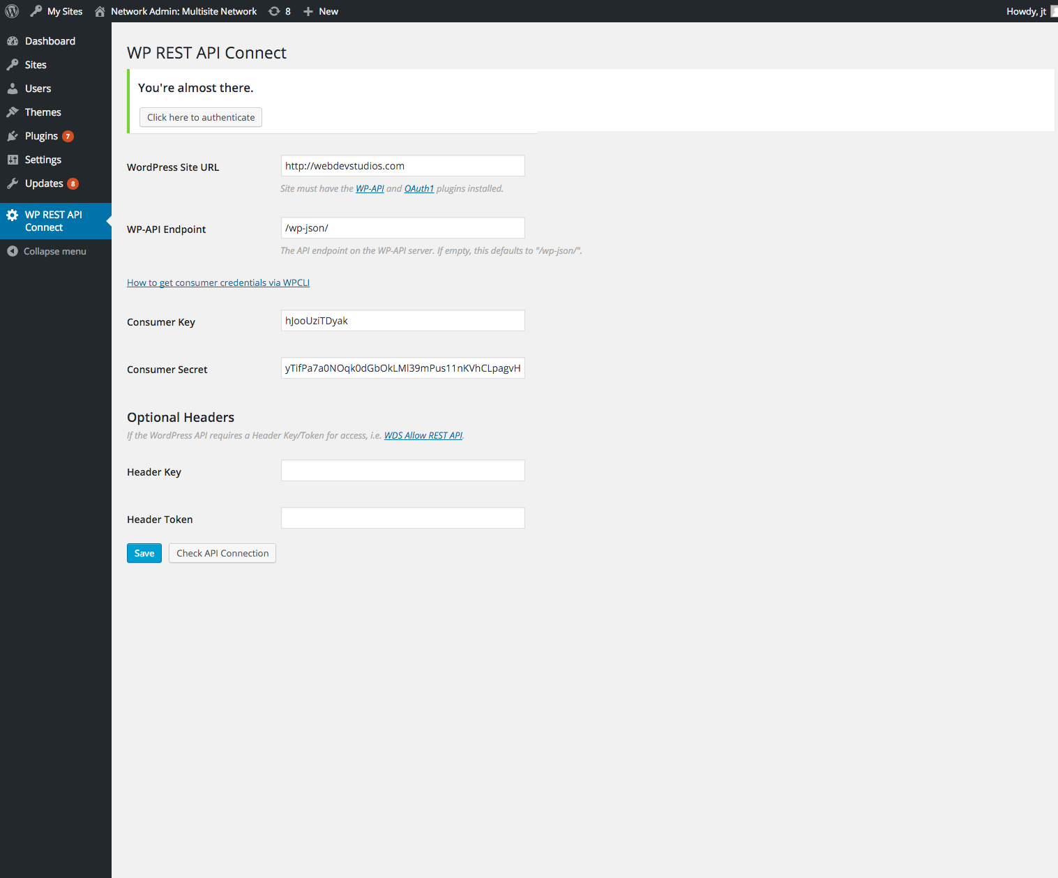
Task: Click the updates refresh icon in admin bar
Action: click(x=274, y=11)
